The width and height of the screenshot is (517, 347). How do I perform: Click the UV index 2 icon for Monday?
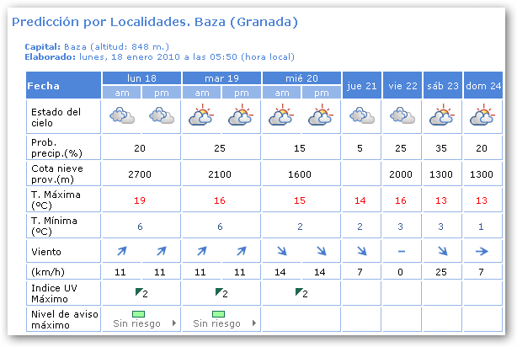(x=140, y=293)
